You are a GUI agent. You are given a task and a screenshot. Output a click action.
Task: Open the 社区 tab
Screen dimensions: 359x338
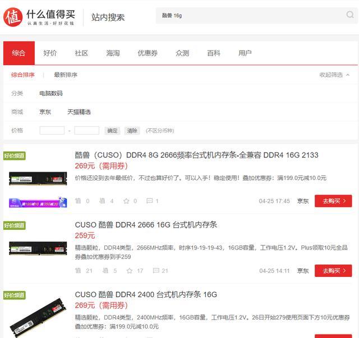pyautogui.click(x=81, y=53)
